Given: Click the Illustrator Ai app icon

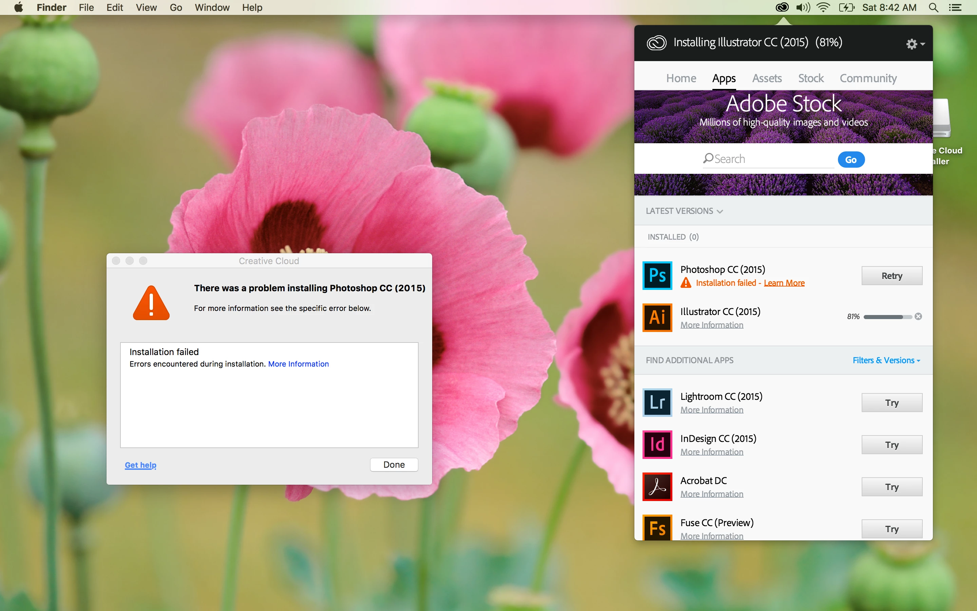Looking at the screenshot, I should [657, 318].
